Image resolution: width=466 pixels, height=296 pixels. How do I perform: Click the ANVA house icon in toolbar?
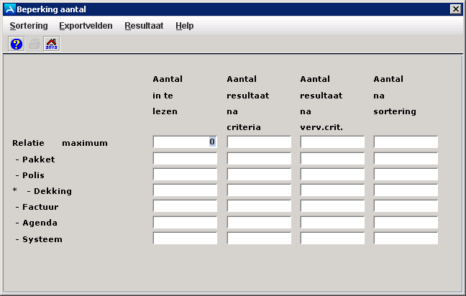click(52, 44)
